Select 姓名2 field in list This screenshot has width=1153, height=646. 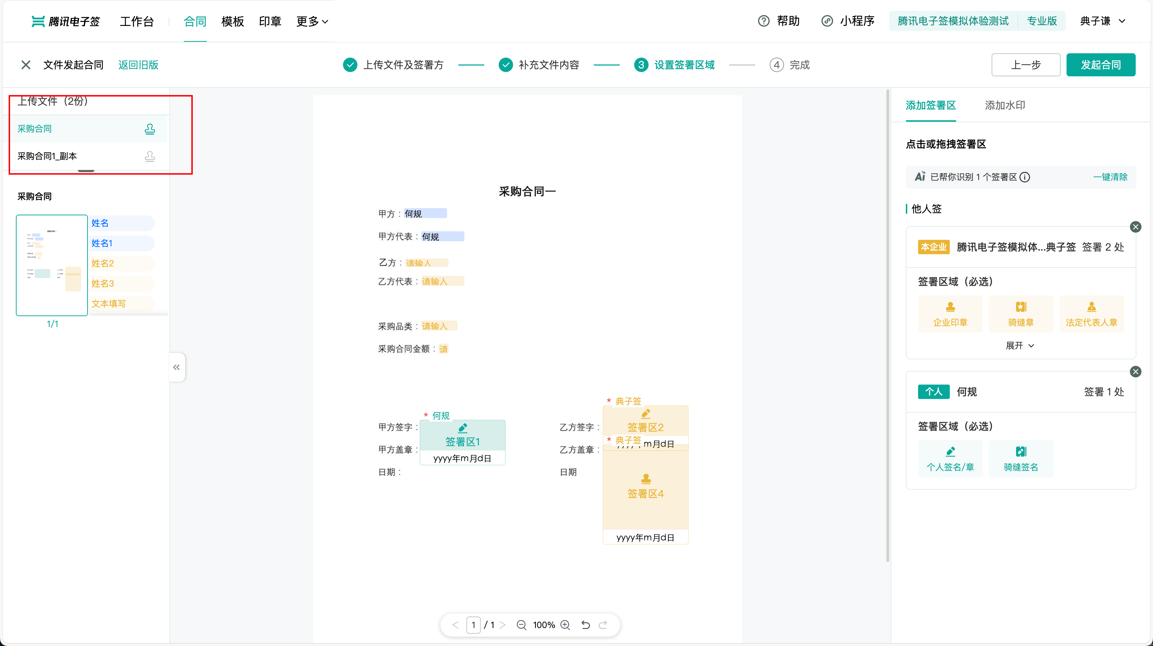tap(122, 264)
